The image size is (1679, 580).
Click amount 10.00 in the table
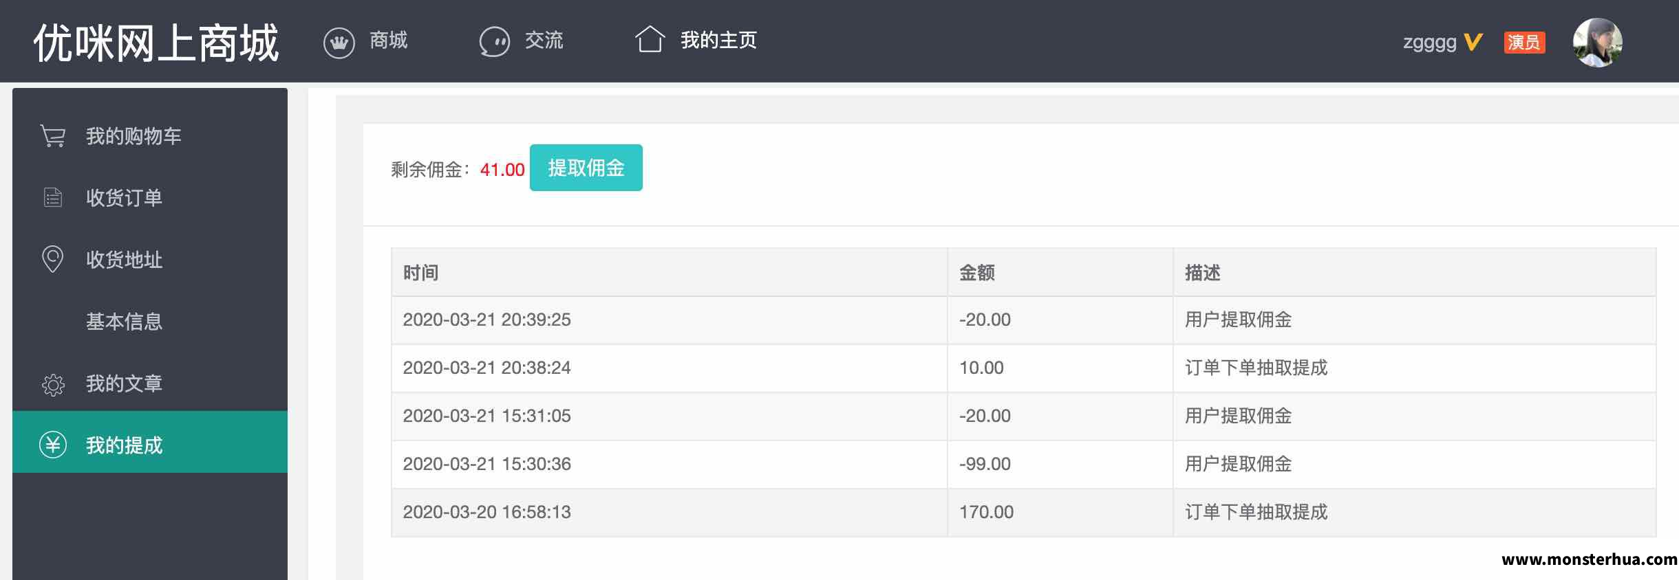tap(981, 368)
